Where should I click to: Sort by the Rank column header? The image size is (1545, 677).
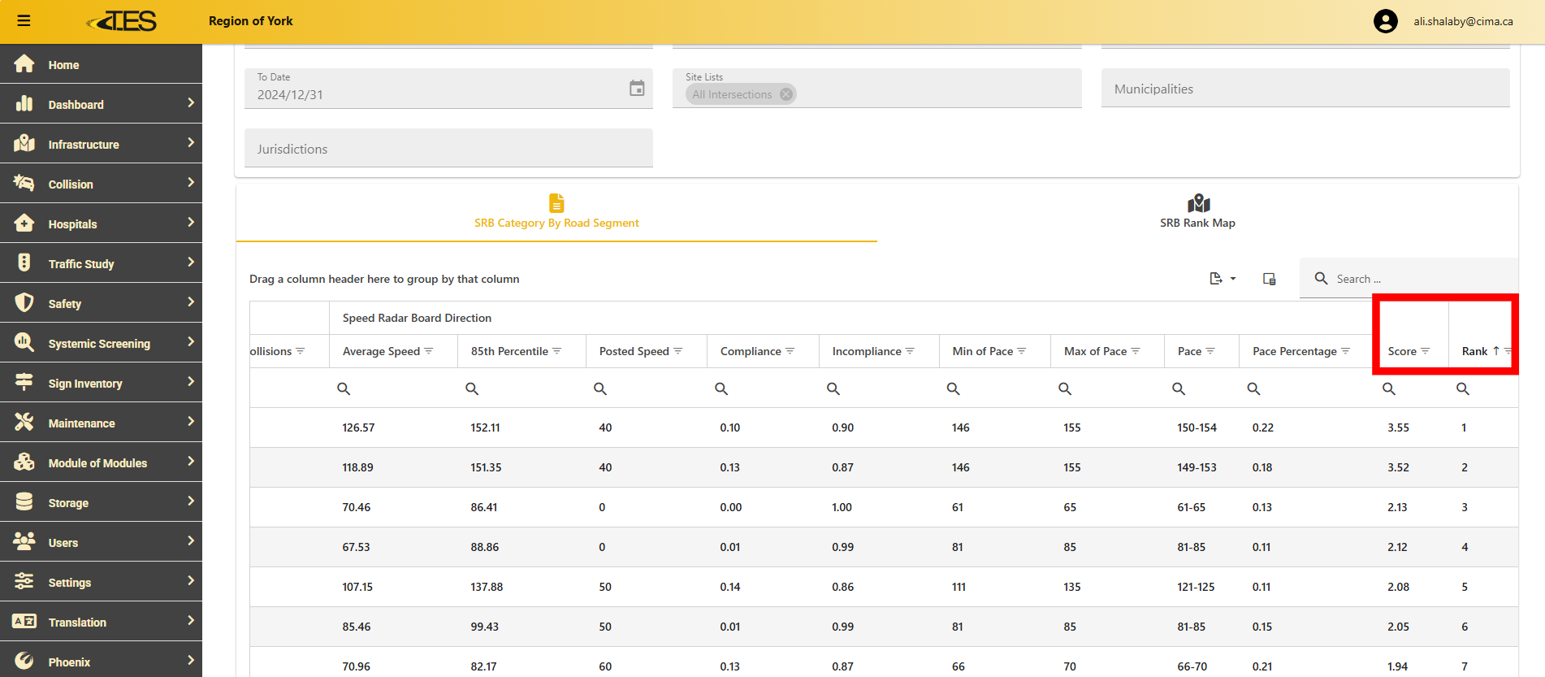pyautogui.click(x=1474, y=351)
